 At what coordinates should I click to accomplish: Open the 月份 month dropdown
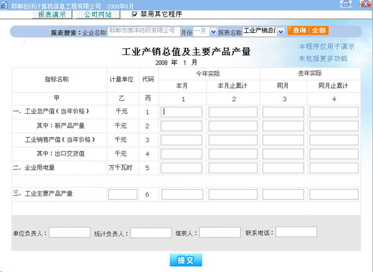click(x=213, y=30)
